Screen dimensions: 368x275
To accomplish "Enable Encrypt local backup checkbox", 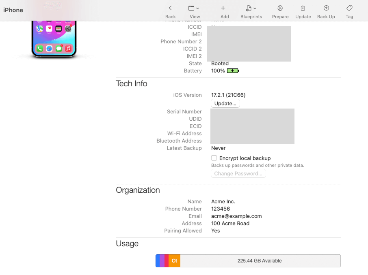I will tap(214, 158).
